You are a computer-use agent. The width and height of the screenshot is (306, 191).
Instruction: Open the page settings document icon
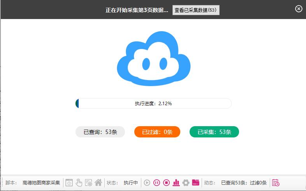pyautogui.click(x=88, y=182)
